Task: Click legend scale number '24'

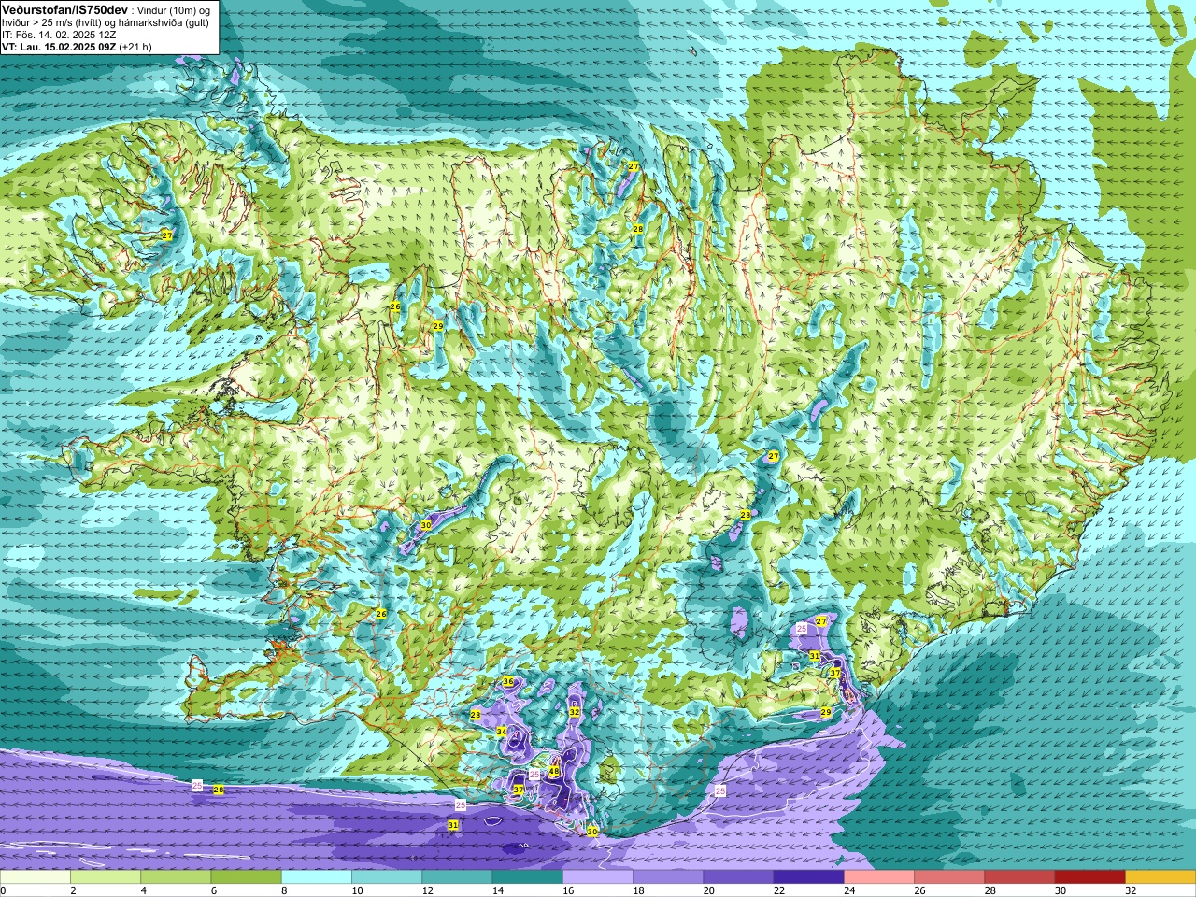Action: (x=849, y=891)
